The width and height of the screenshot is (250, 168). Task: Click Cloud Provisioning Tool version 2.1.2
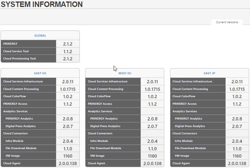pos(68,59)
